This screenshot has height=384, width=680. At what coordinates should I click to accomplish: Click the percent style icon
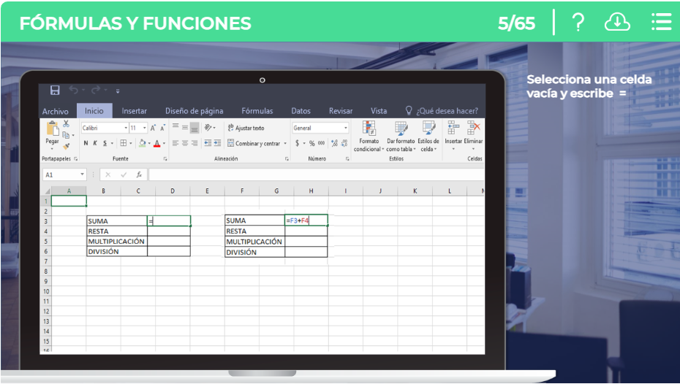[x=311, y=144]
